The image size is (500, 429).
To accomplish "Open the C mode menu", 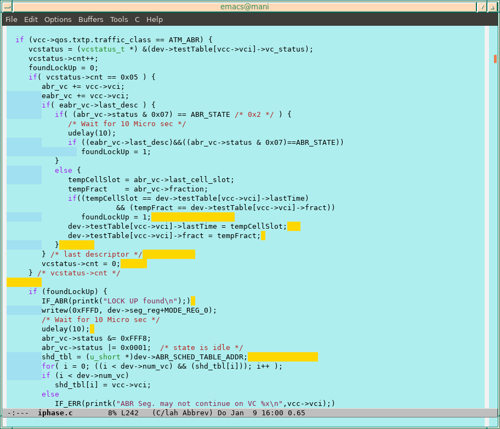I will (137, 19).
